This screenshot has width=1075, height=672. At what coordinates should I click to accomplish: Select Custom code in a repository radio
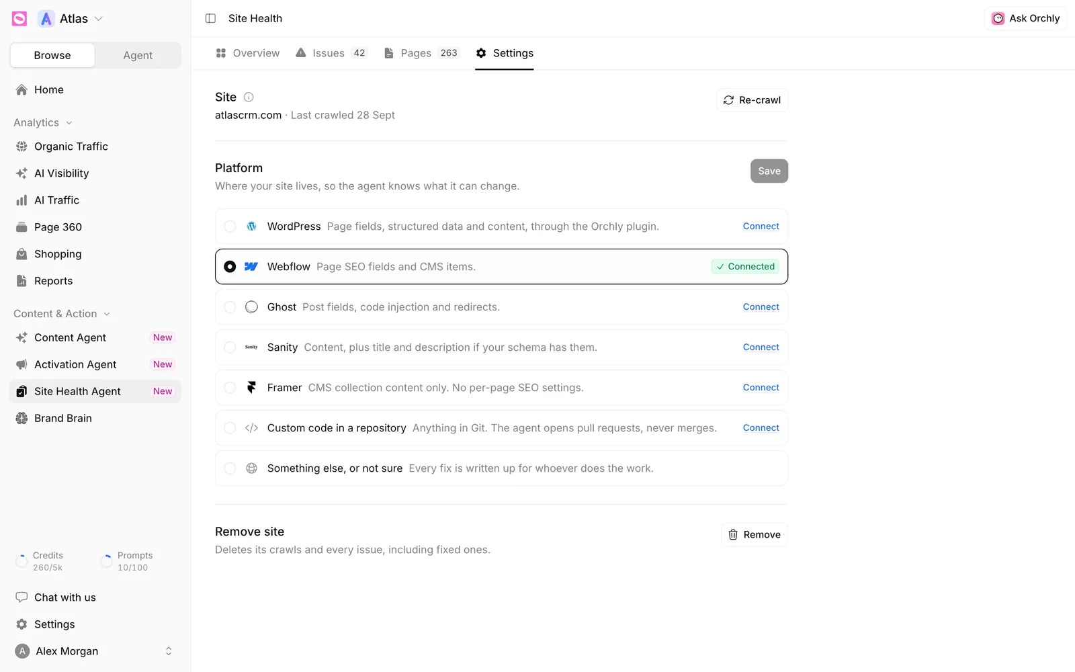pyautogui.click(x=230, y=428)
